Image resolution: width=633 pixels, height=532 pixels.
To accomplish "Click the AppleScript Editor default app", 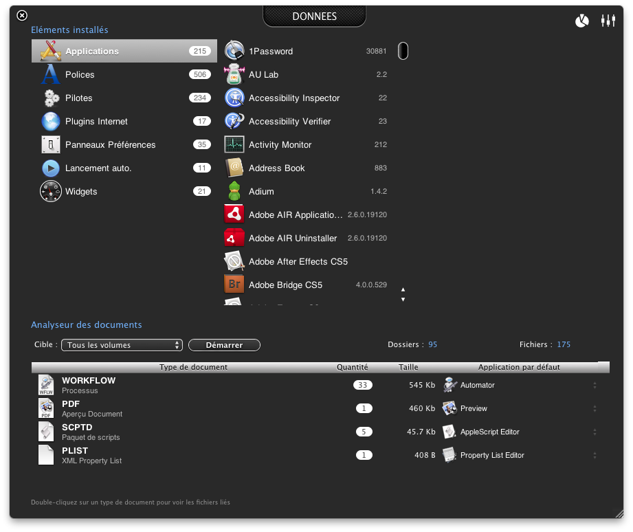I will [489, 432].
